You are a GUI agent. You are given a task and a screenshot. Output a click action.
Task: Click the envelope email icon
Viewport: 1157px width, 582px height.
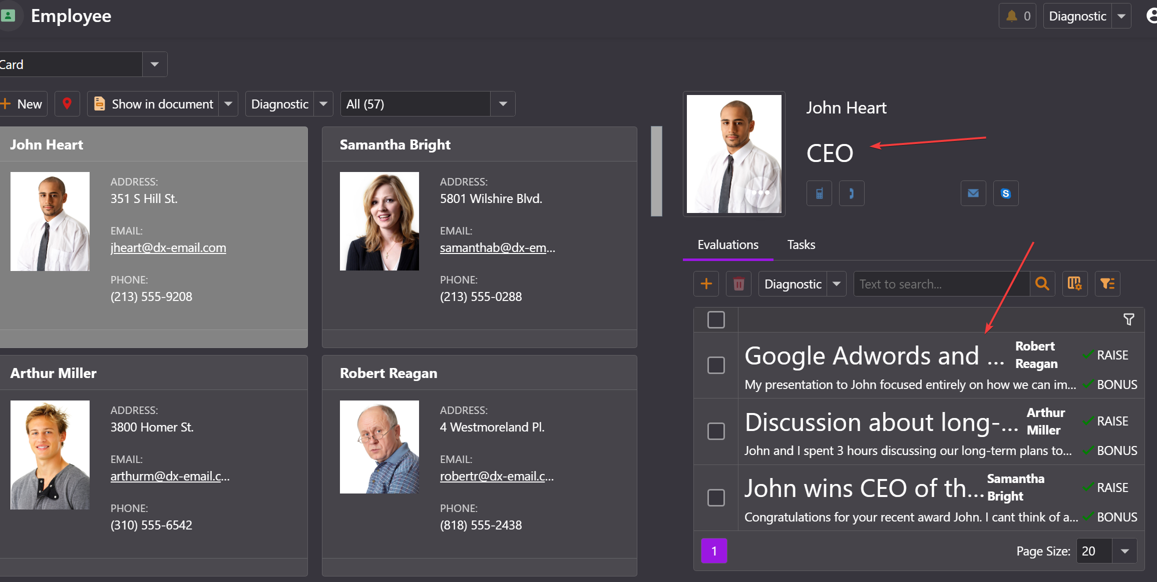(973, 193)
